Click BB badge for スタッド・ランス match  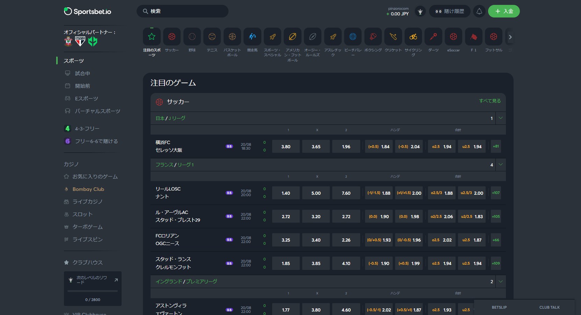click(x=229, y=263)
